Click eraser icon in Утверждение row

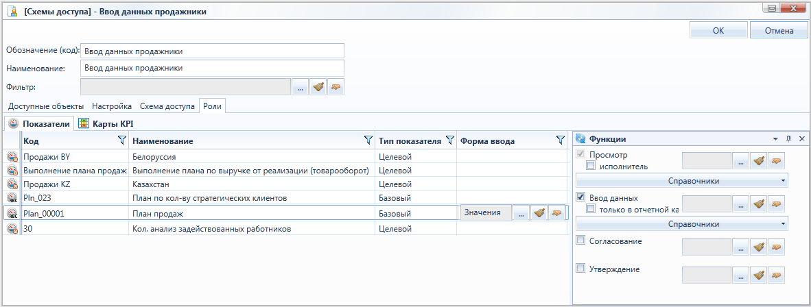776,275
